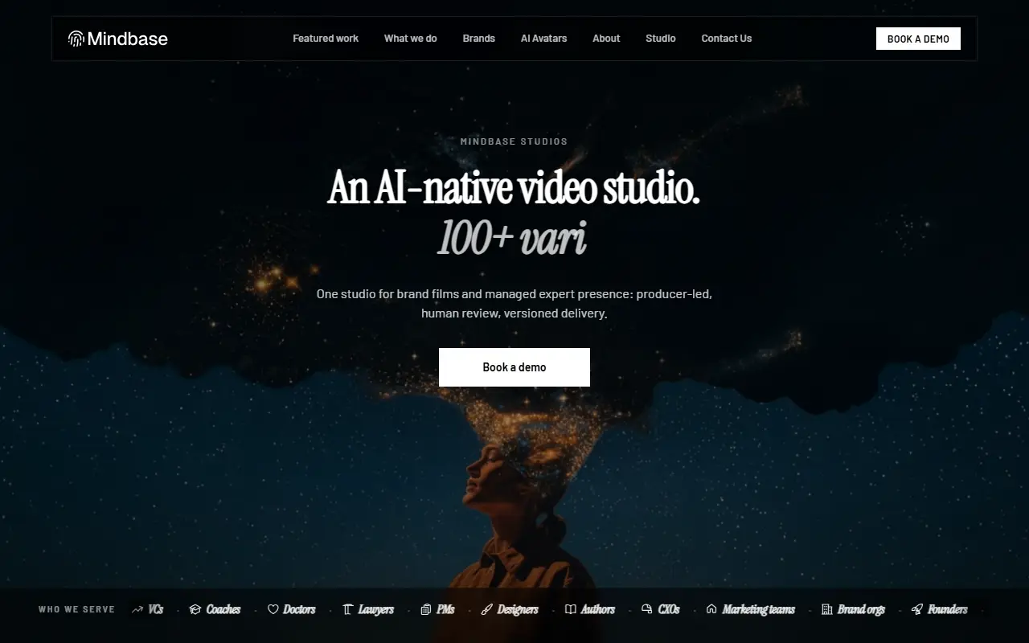Click the Mindbase fingerprint logo icon
Image resolution: width=1029 pixels, height=643 pixels.
tap(76, 39)
